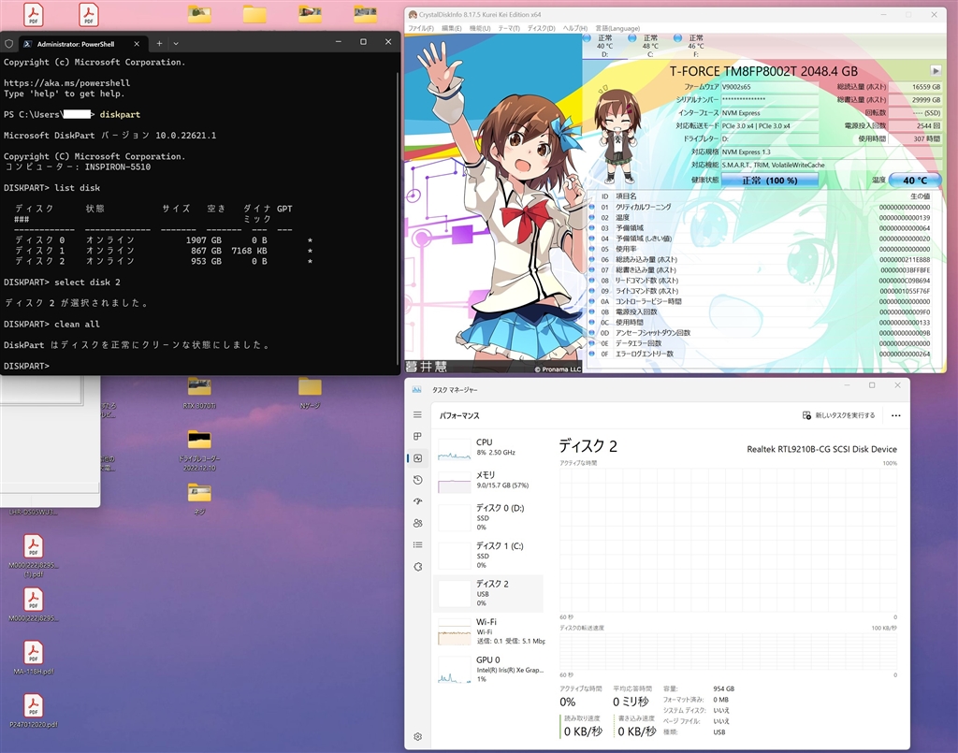Click the DISKPART> prompt line at the bottom
Image resolution: width=958 pixels, height=753 pixels.
tap(26, 366)
